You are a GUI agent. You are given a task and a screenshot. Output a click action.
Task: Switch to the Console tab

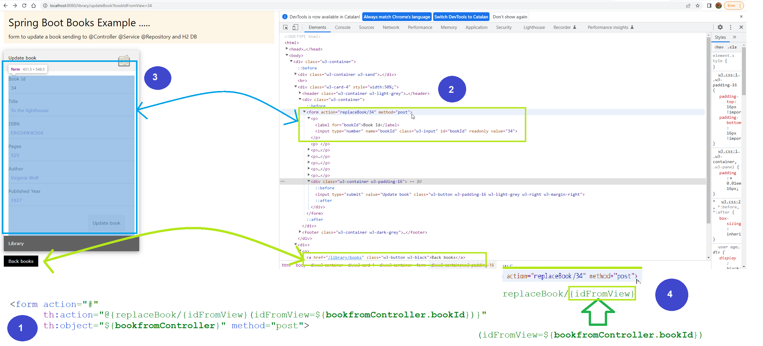click(342, 27)
